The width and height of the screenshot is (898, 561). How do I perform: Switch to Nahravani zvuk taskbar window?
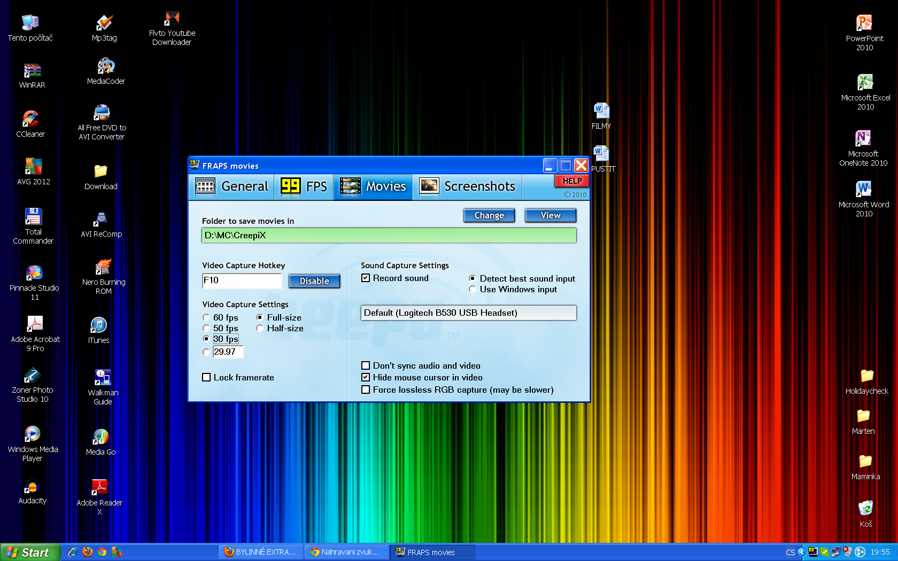coord(347,552)
